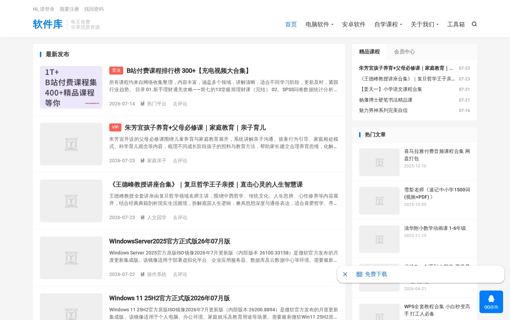Click thumbnail of 雪梨老师 hot article
Screen dimensions: 510x320
(x=379, y=201)
